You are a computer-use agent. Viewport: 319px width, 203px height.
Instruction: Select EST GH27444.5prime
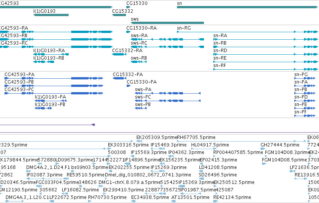(x=280, y=145)
